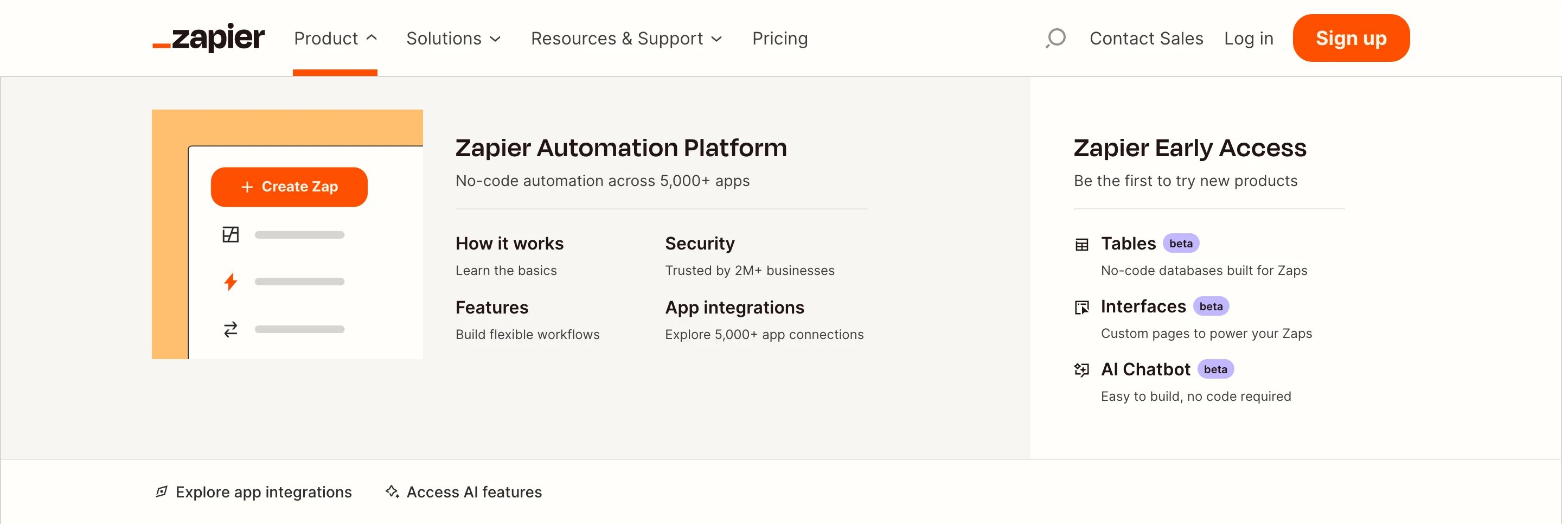The height and width of the screenshot is (524, 1562).
Task: Click the beta badge next to Interfaces
Action: (1211, 306)
